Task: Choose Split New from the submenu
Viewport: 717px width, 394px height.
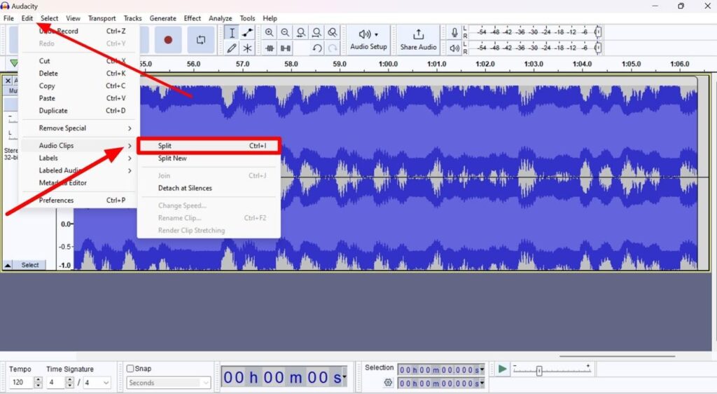Action: tap(209, 158)
